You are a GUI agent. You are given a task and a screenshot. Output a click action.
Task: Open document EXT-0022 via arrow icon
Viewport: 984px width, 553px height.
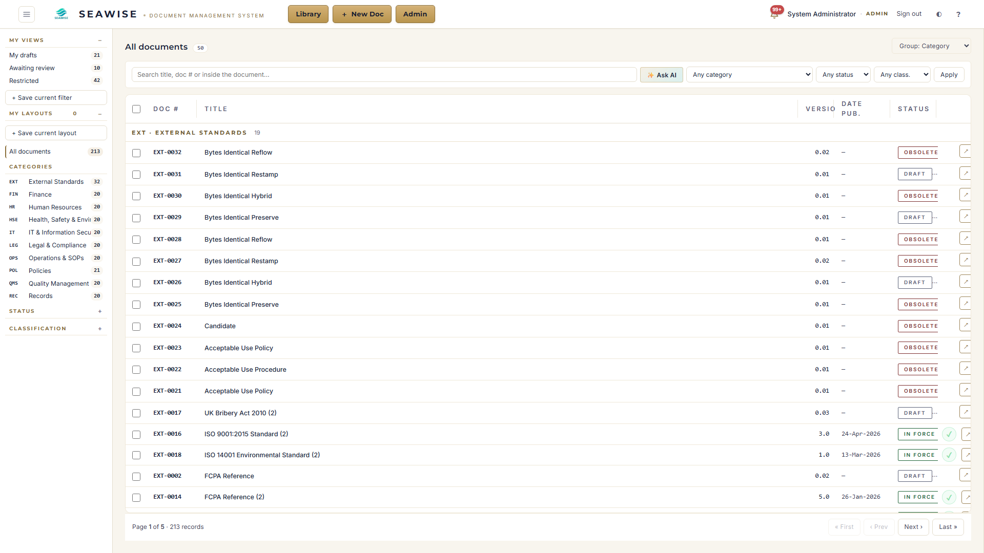(966, 369)
